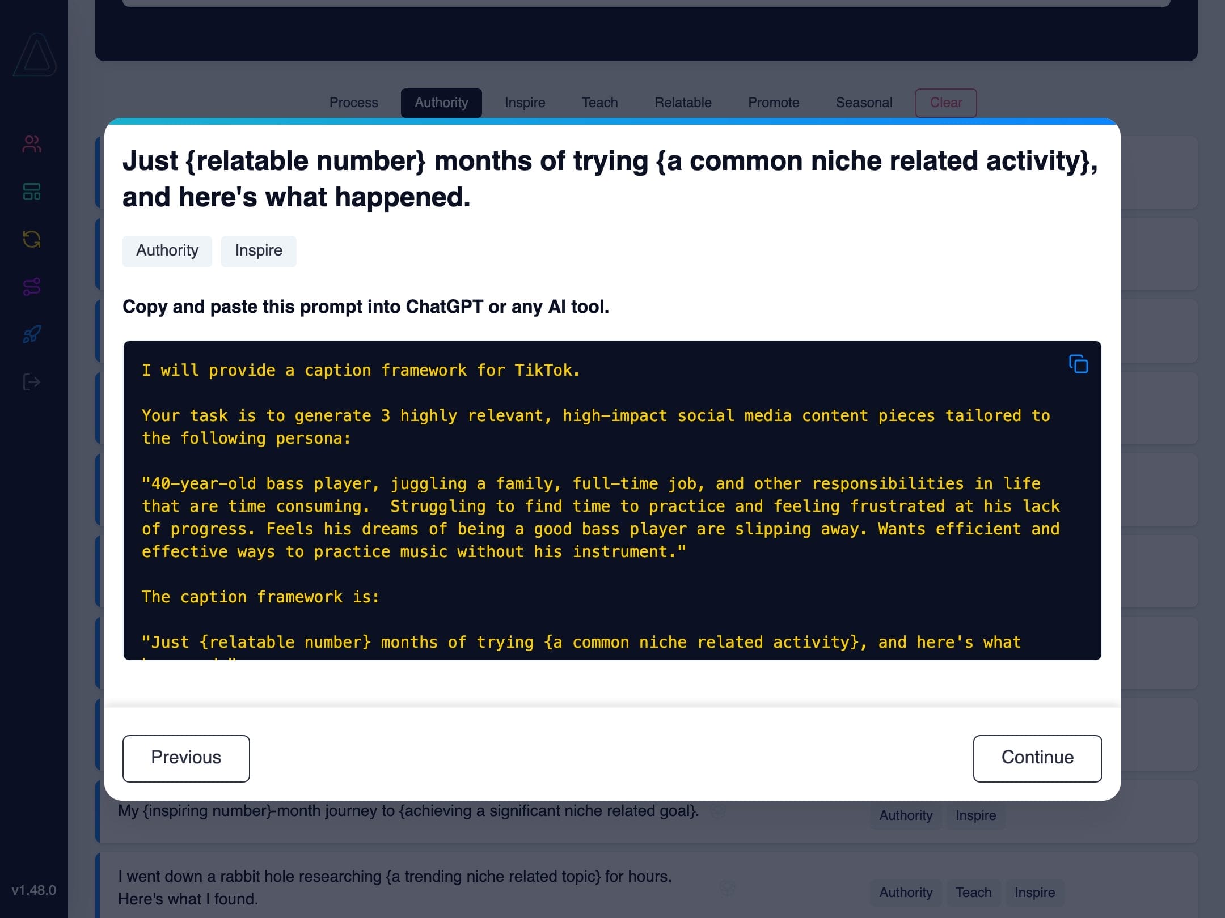Click the triangle logo in sidebar
This screenshot has height=918, width=1225.
tap(35, 56)
